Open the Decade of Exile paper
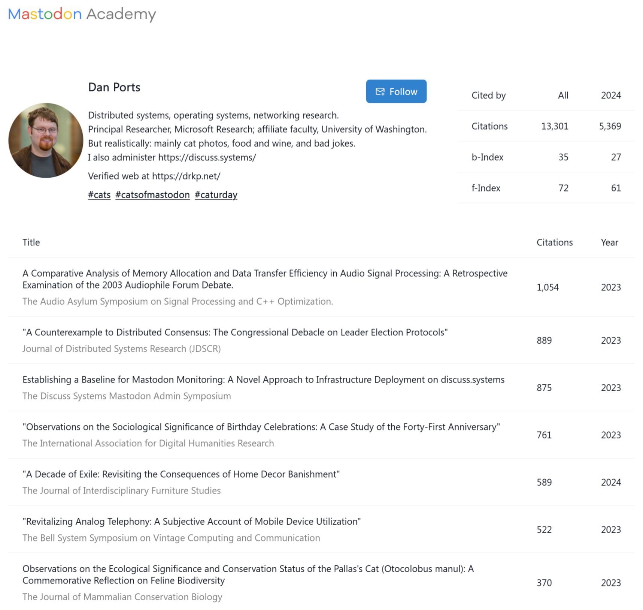643x610 pixels. (181, 474)
